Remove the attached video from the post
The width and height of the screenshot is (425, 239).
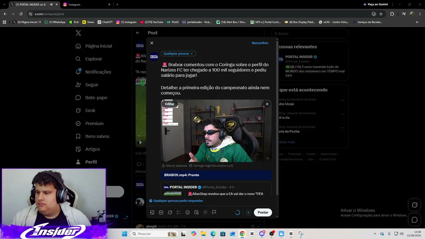pyautogui.click(x=267, y=104)
